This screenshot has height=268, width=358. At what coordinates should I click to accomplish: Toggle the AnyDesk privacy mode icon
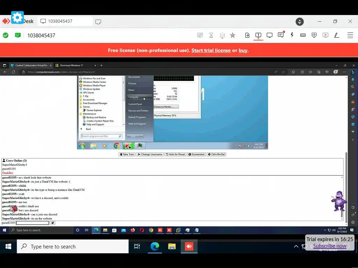[x=200, y=35]
